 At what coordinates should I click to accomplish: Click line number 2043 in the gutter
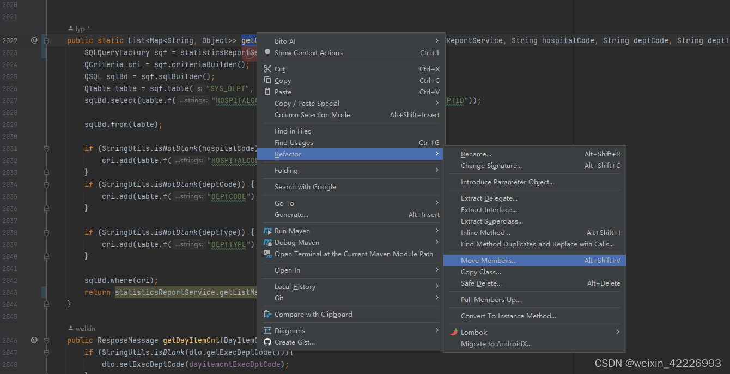click(10, 292)
